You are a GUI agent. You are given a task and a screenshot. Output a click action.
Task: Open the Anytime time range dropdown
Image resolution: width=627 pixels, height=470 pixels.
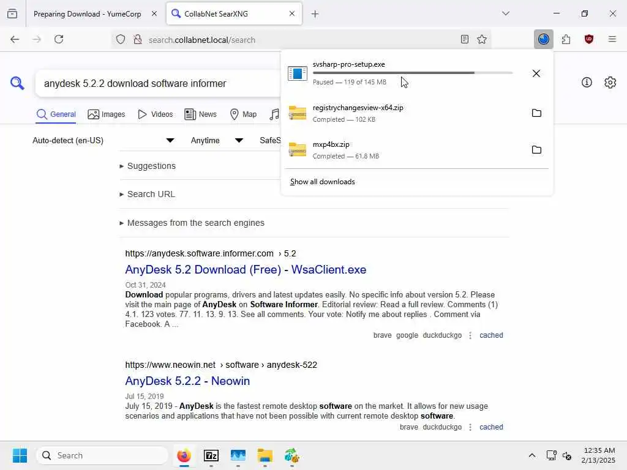[x=217, y=140]
